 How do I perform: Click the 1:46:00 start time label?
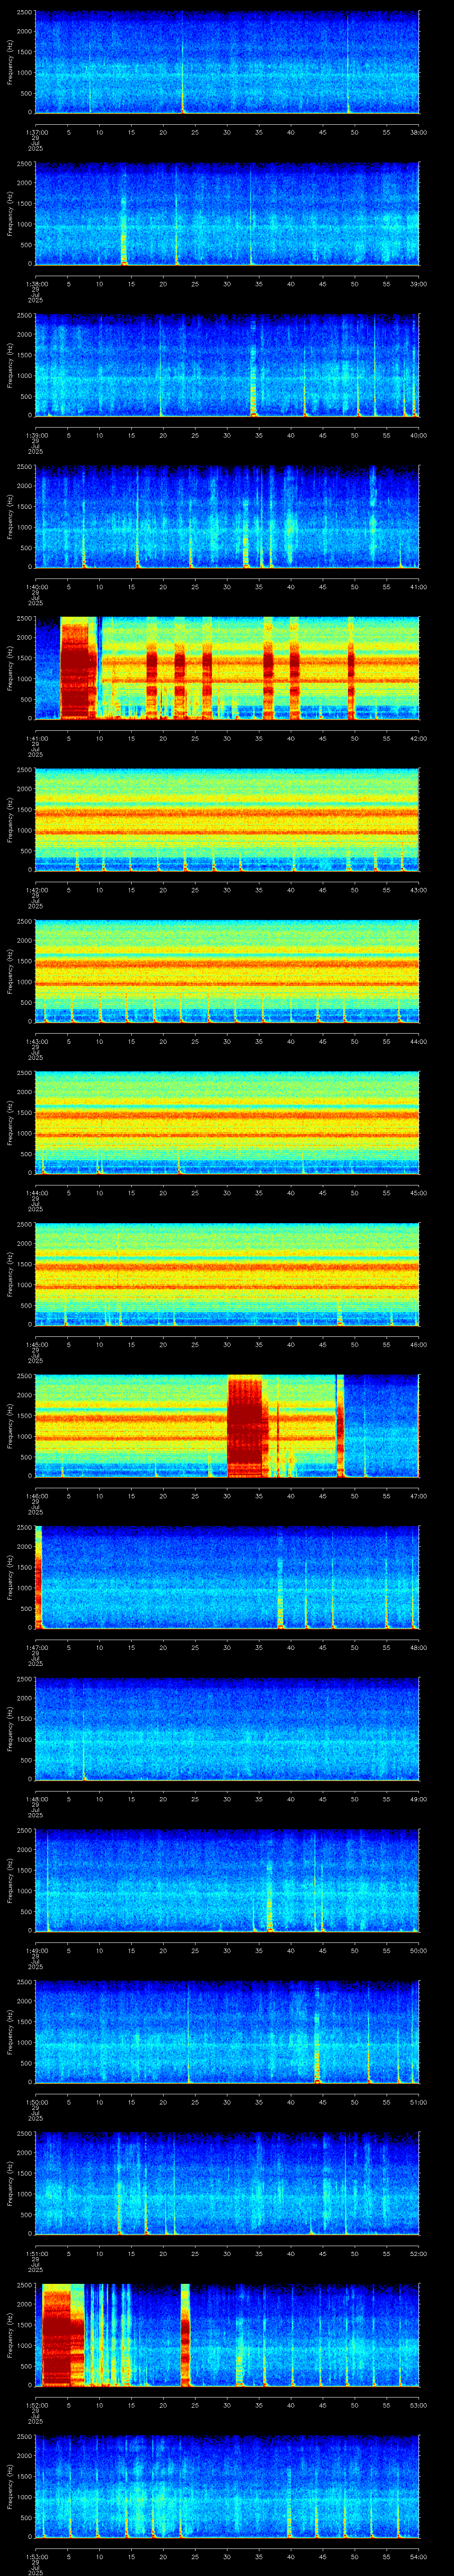click(36, 1496)
